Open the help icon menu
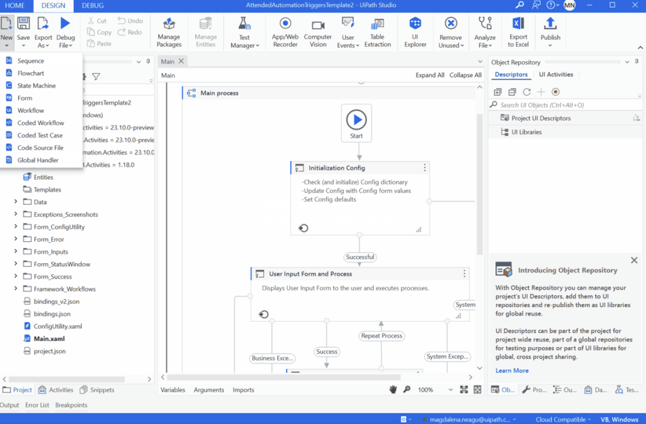This screenshot has width=646, height=424. pos(552,5)
